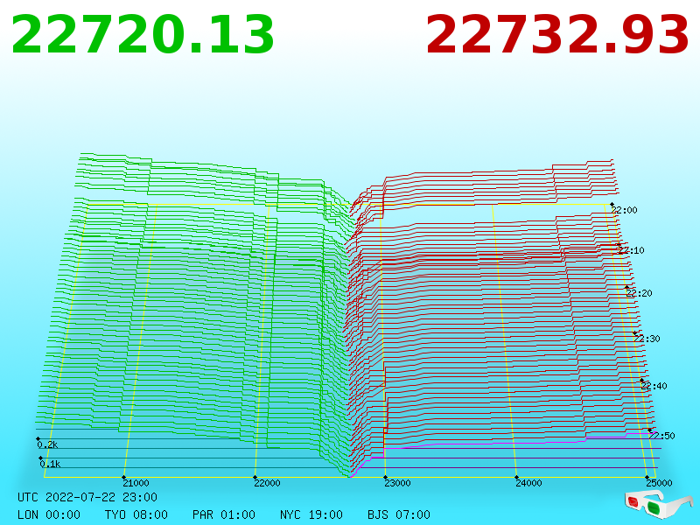This screenshot has width=700, height=525.
Task: Click the BJS 07:00 clock
Action: [399, 514]
